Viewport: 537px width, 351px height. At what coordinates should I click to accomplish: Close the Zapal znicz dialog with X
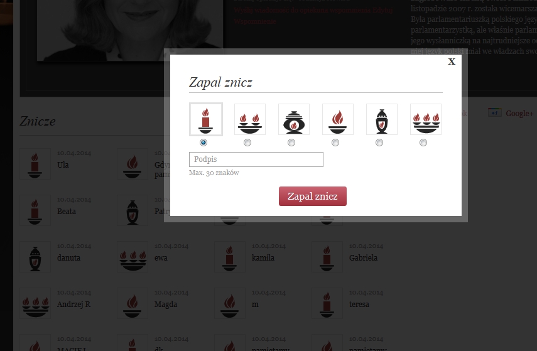452,62
